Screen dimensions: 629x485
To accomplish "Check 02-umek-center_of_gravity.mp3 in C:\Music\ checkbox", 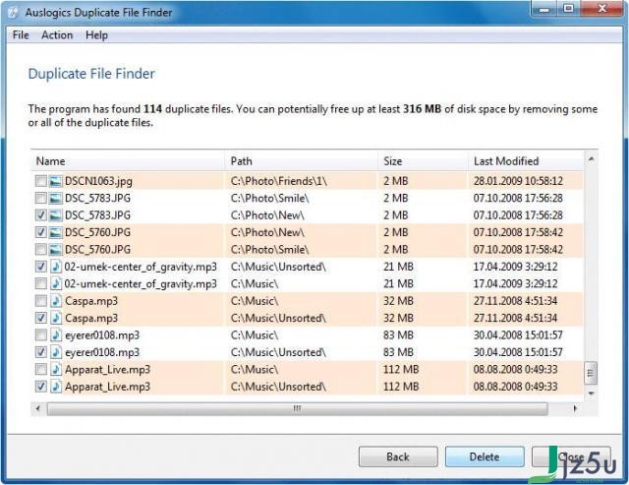I will tap(41, 284).
